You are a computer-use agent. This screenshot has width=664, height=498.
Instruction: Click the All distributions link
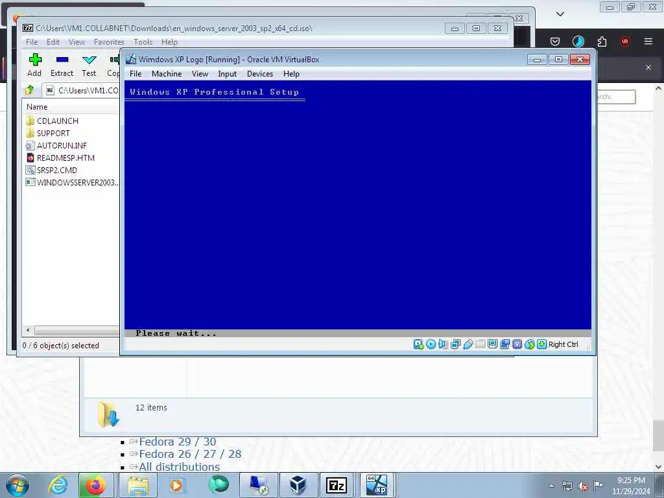point(179,467)
